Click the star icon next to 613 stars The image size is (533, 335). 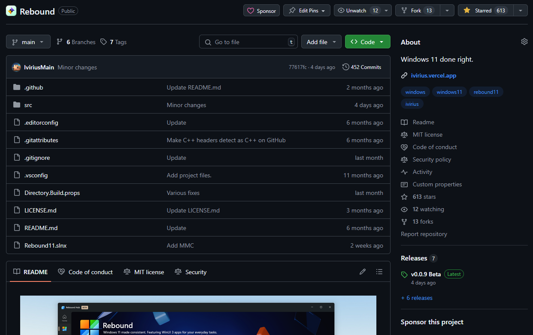tap(404, 197)
